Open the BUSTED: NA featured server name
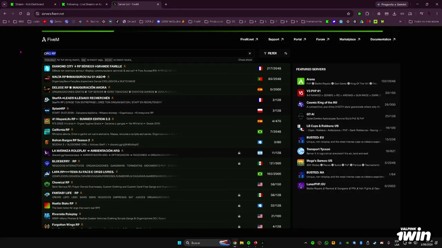Image resolution: width=442 pixels, height=248 pixels. point(315,172)
